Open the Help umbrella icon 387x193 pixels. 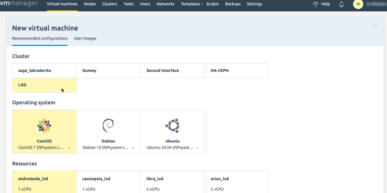pos(316,4)
